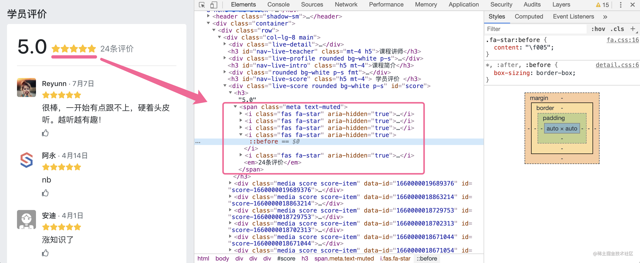Viewport: 640px width, 263px height.
Task: Expand the live-profile div node
Action: coord(225,58)
